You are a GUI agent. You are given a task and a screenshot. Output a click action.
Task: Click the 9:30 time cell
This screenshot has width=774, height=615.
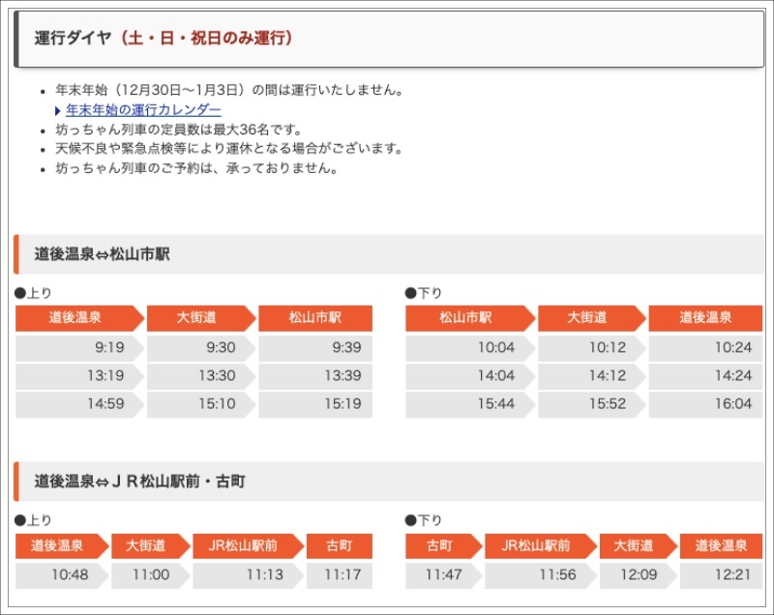201,348
